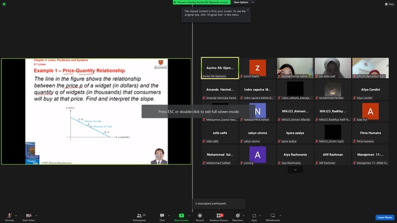Select Manajemen 11- Afifah participant tile
Screen dimensions: 397x223
[x=370, y=155]
